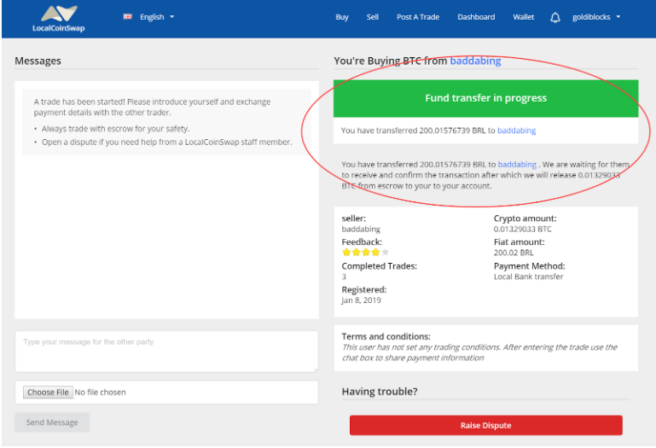Open the Buy menu item

[x=342, y=17]
